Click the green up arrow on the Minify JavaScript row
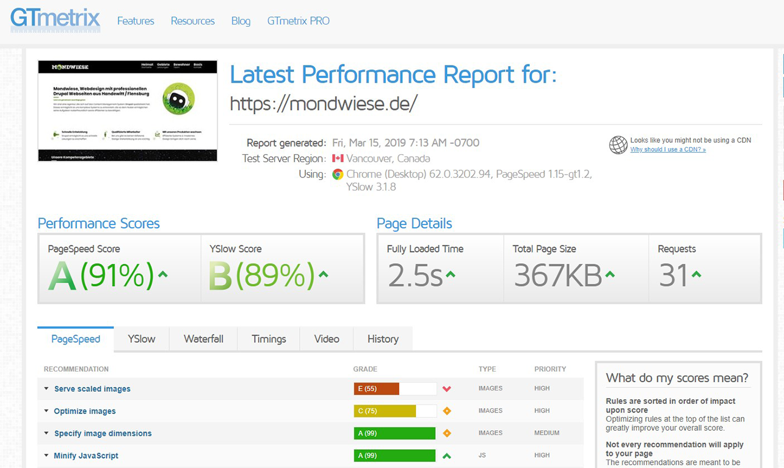The width and height of the screenshot is (784, 468). pos(447,456)
